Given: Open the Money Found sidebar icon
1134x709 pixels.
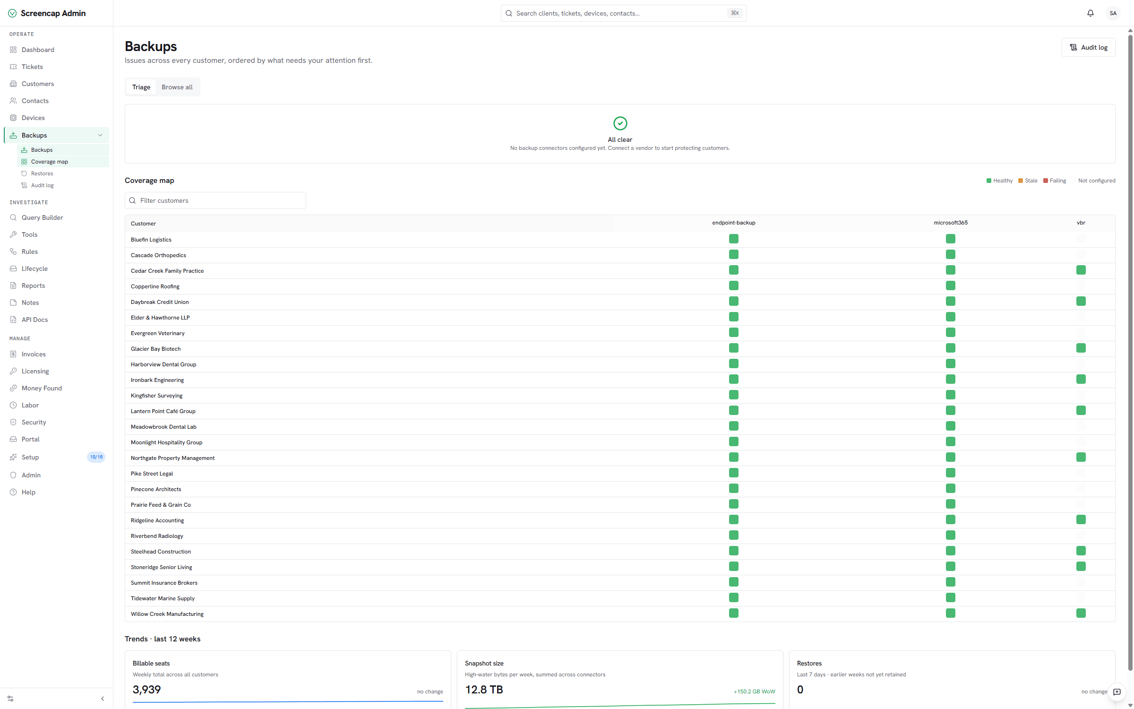Looking at the screenshot, I should pyautogui.click(x=13, y=388).
